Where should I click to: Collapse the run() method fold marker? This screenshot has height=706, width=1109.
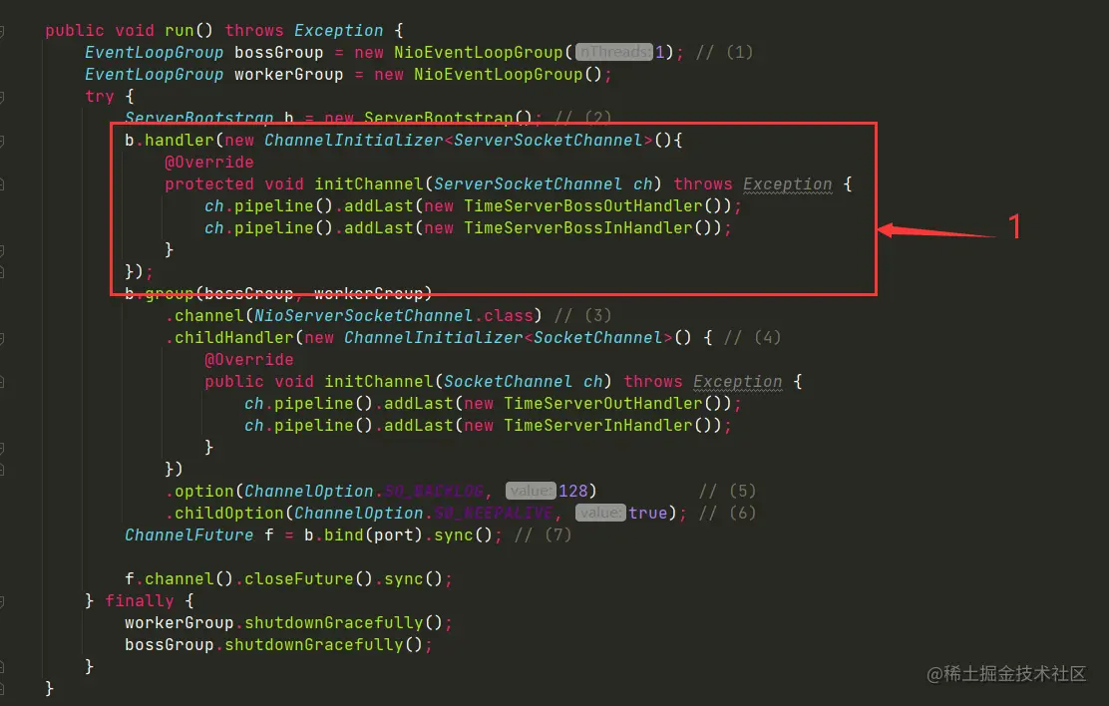pyautogui.click(x=2, y=31)
